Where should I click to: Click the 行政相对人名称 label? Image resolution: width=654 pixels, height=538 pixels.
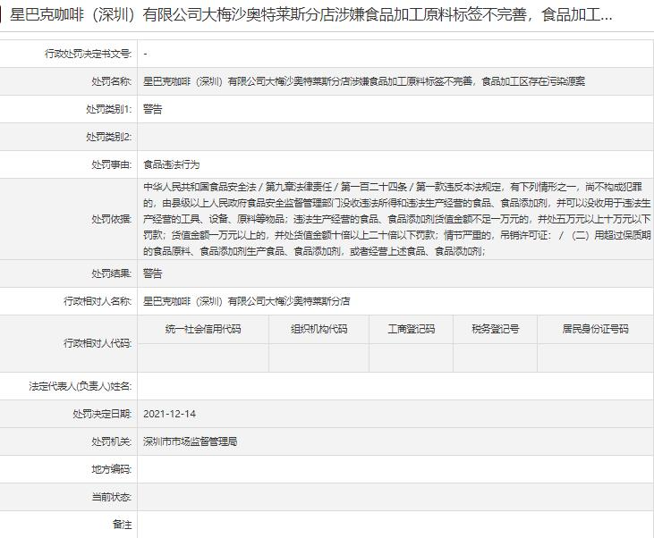click(98, 301)
